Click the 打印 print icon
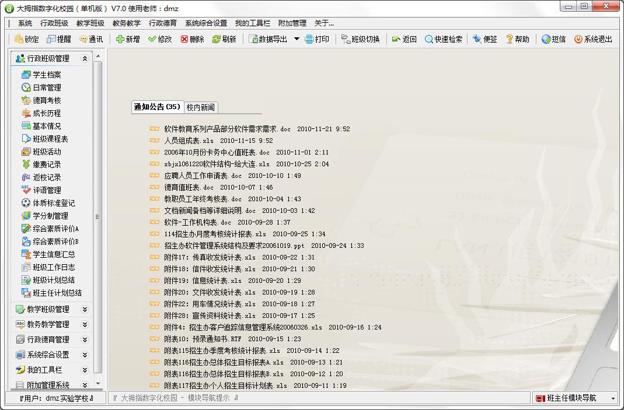The image size is (624, 410). [309, 39]
